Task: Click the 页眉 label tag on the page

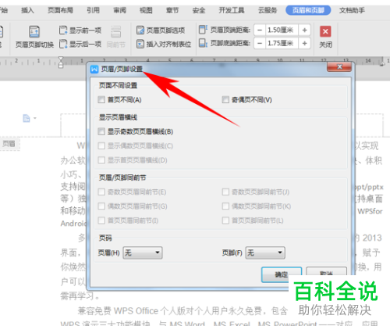Action: point(9,144)
